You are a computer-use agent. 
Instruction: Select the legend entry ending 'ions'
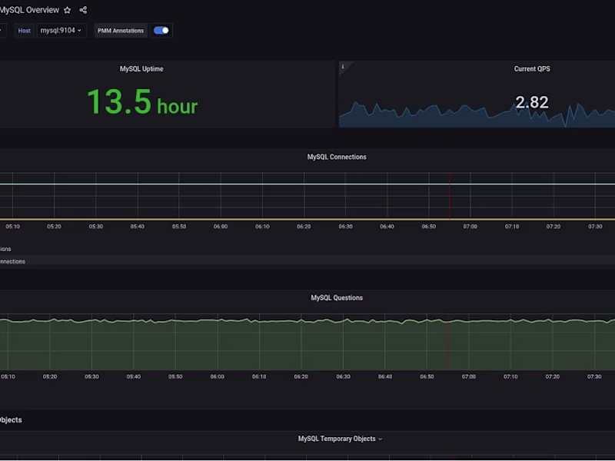(5, 249)
